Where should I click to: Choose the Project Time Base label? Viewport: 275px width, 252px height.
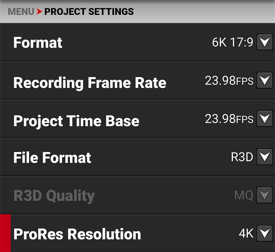(76, 121)
